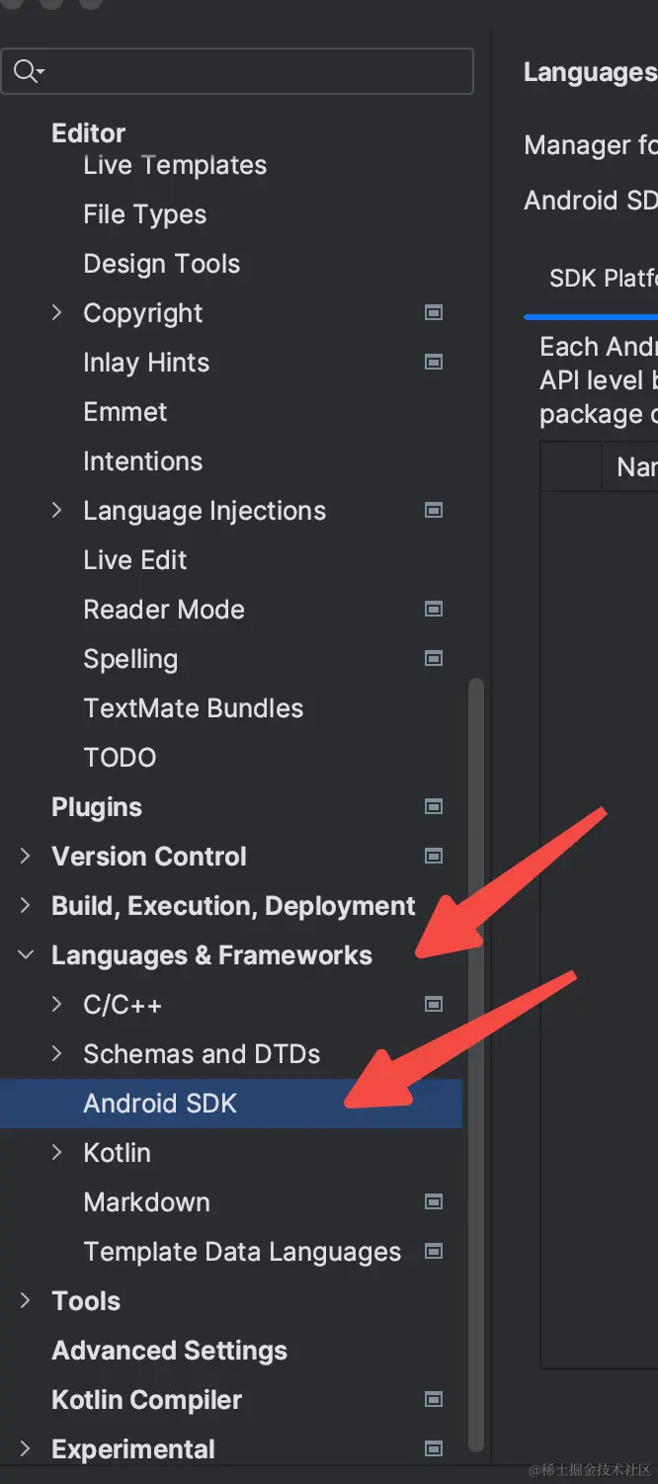
Task: Click project-level icon beside Kotlin Compiler
Action: 433,1400
